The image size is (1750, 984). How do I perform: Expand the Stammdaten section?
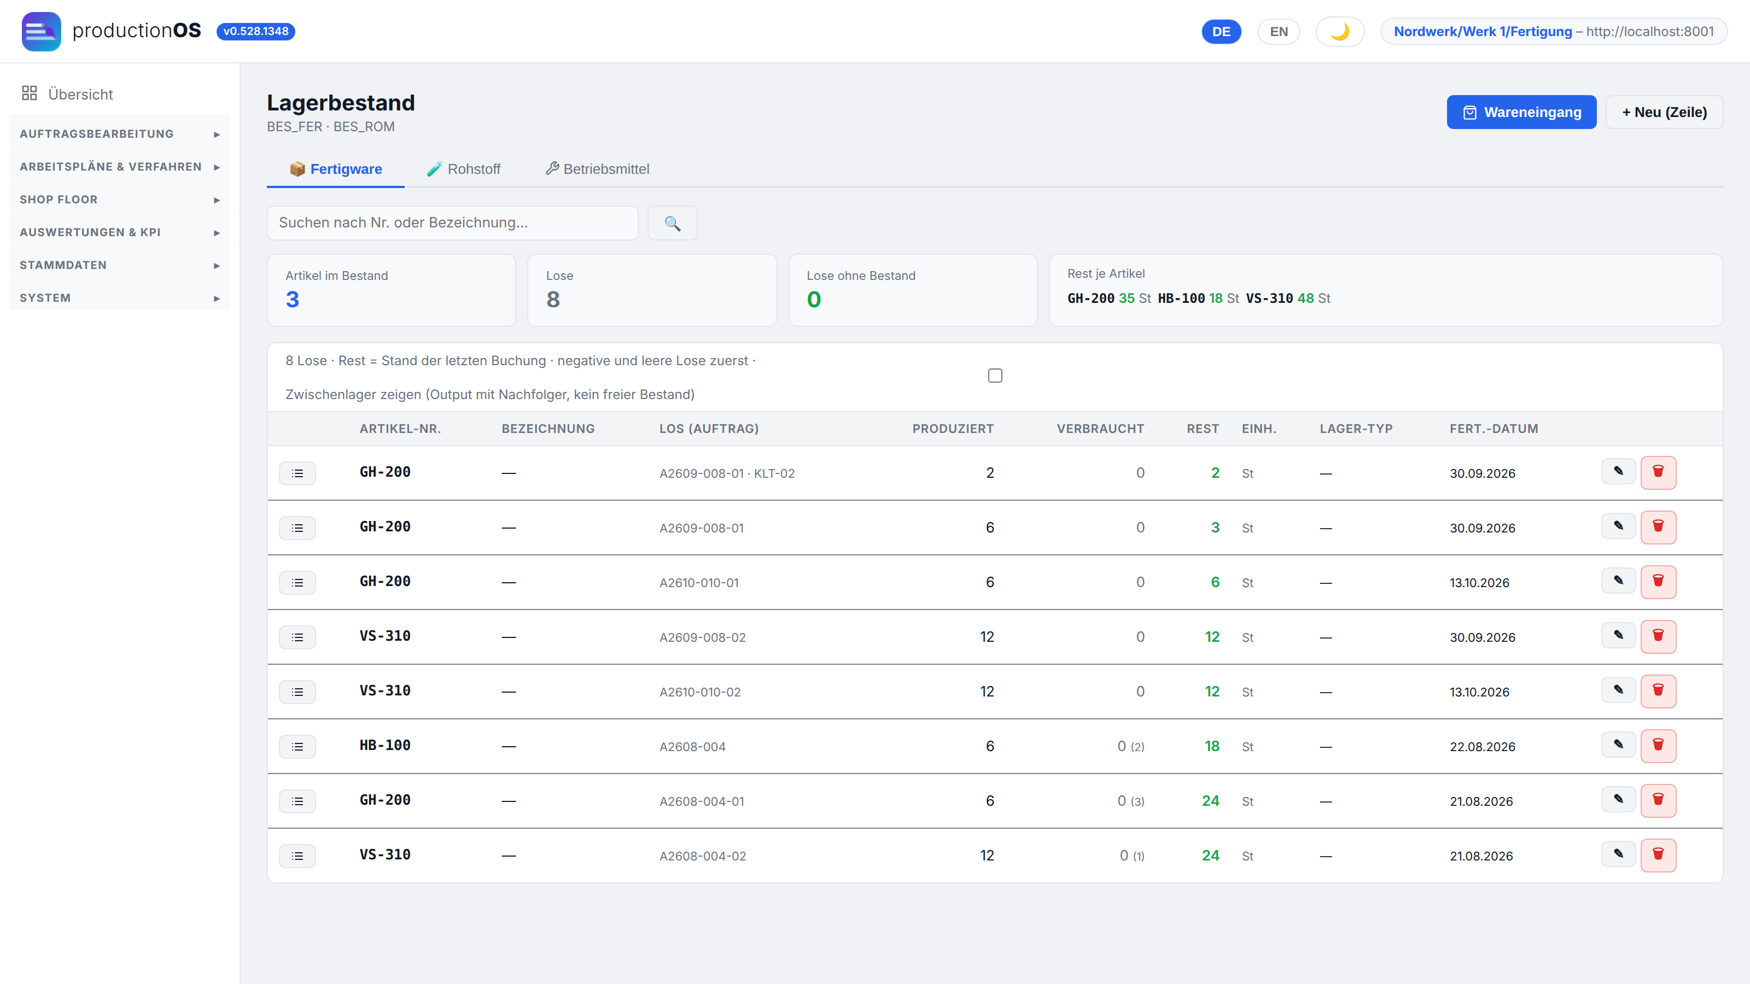120,266
